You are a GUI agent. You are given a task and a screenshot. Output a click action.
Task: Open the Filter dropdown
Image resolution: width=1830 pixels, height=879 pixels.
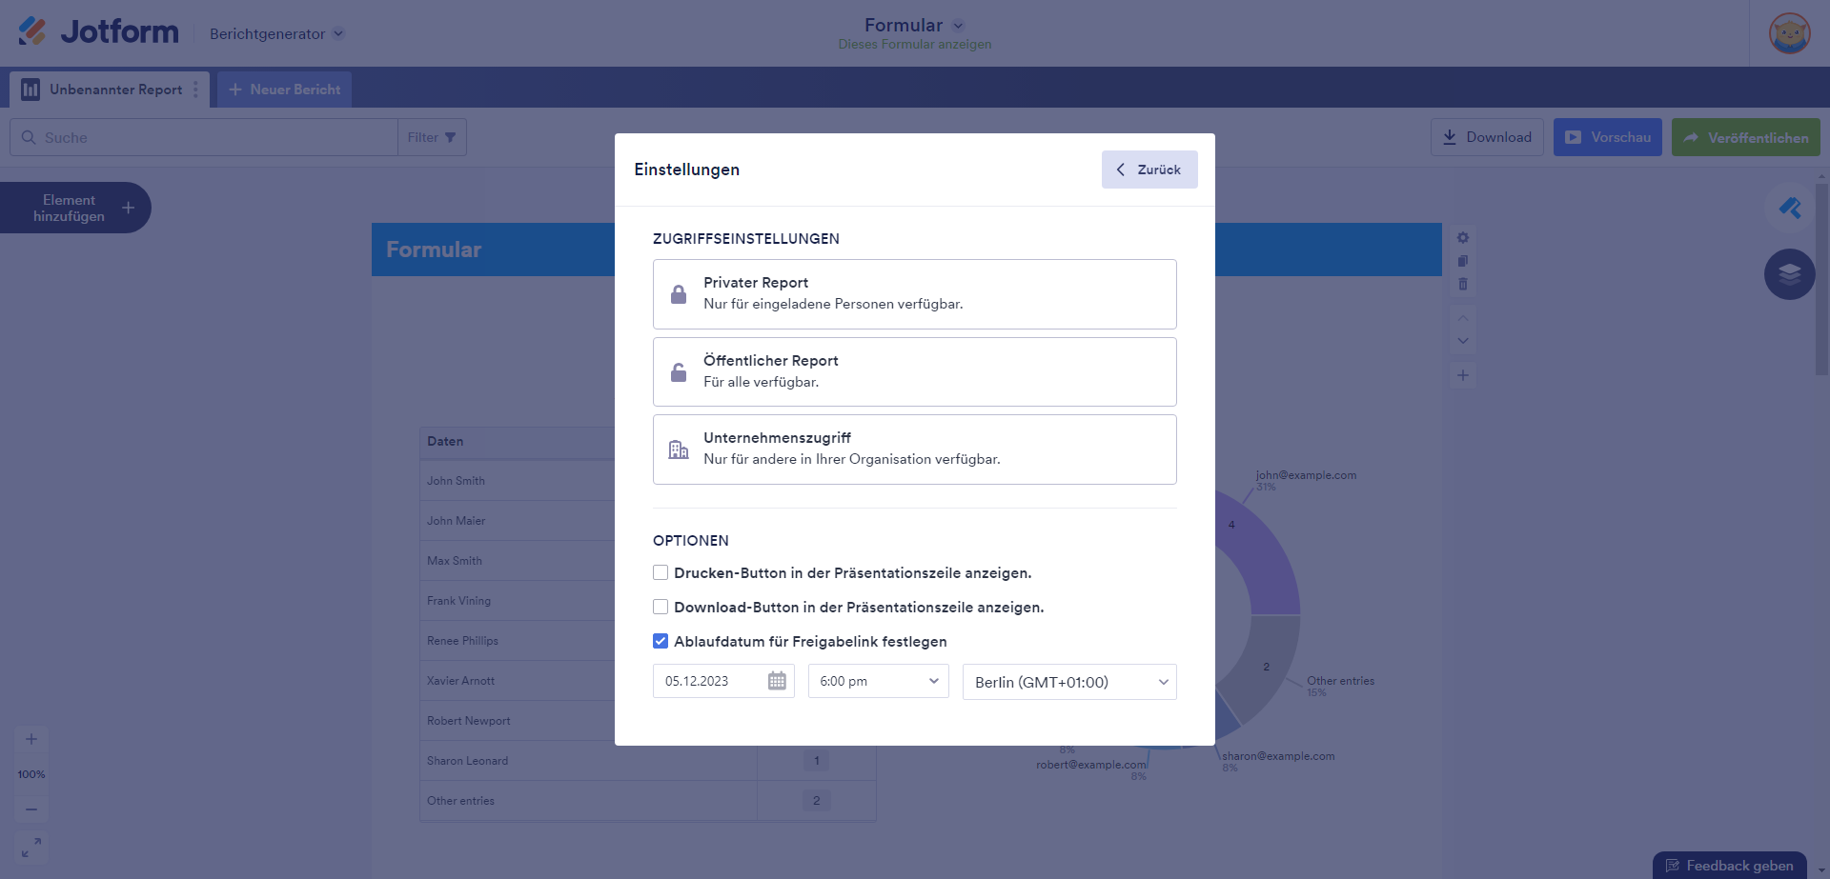tap(432, 137)
